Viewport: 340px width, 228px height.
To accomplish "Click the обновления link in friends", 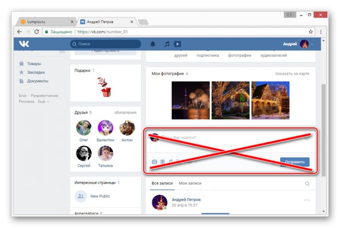I will pos(125,112).
